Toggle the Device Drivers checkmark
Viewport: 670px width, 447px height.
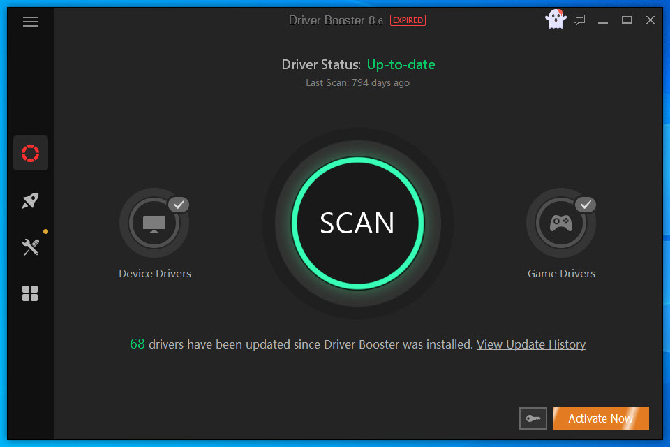[x=179, y=205]
